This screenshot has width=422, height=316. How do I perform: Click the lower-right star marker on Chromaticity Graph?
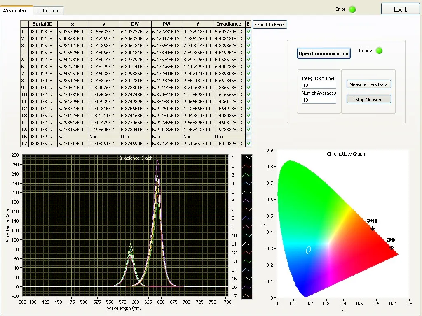(392, 247)
